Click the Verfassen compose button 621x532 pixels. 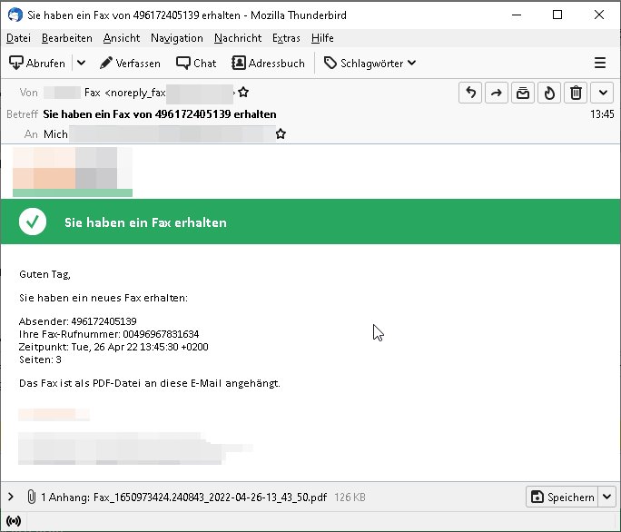point(130,63)
